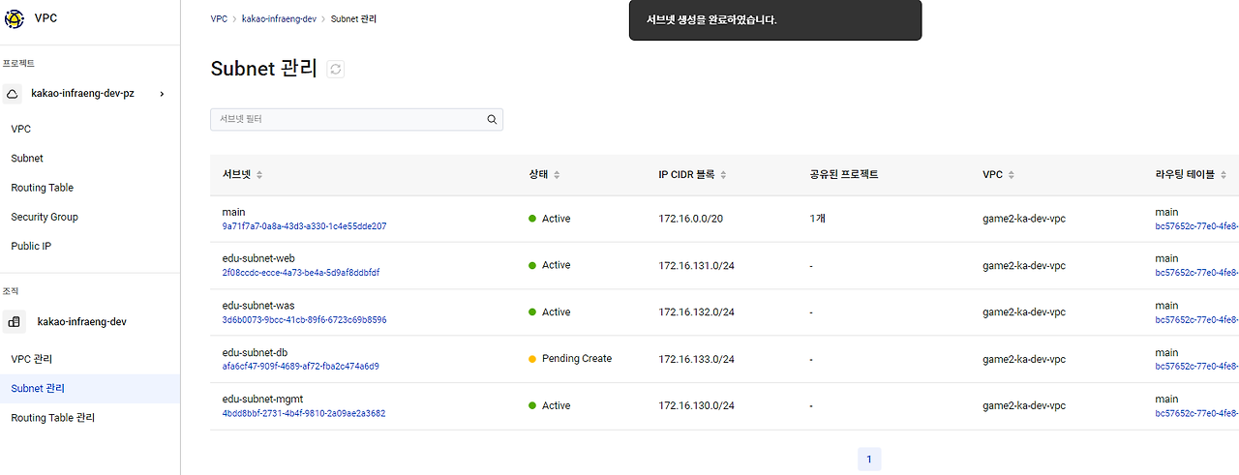Open VPC 관리 under organization
This screenshot has height=475, width=1239.
[32, 359]
